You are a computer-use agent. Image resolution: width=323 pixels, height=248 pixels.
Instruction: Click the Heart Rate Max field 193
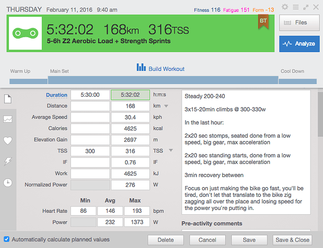(137, 211)
